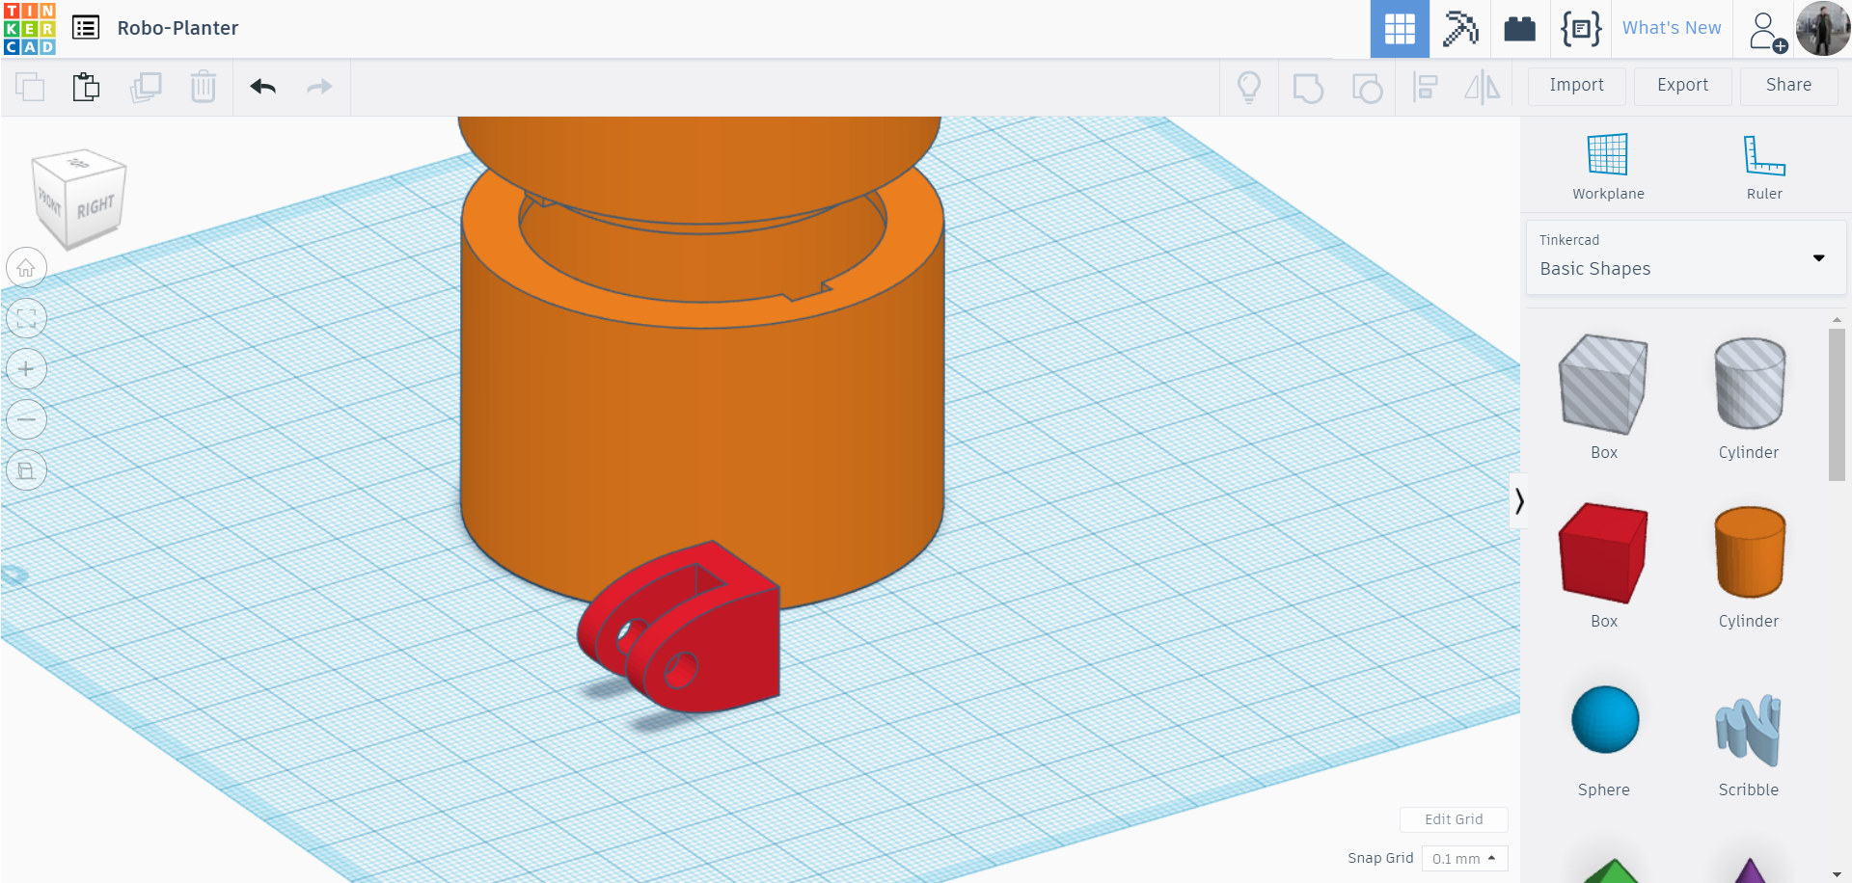Click the Import button

click(x=1577, y=86)
